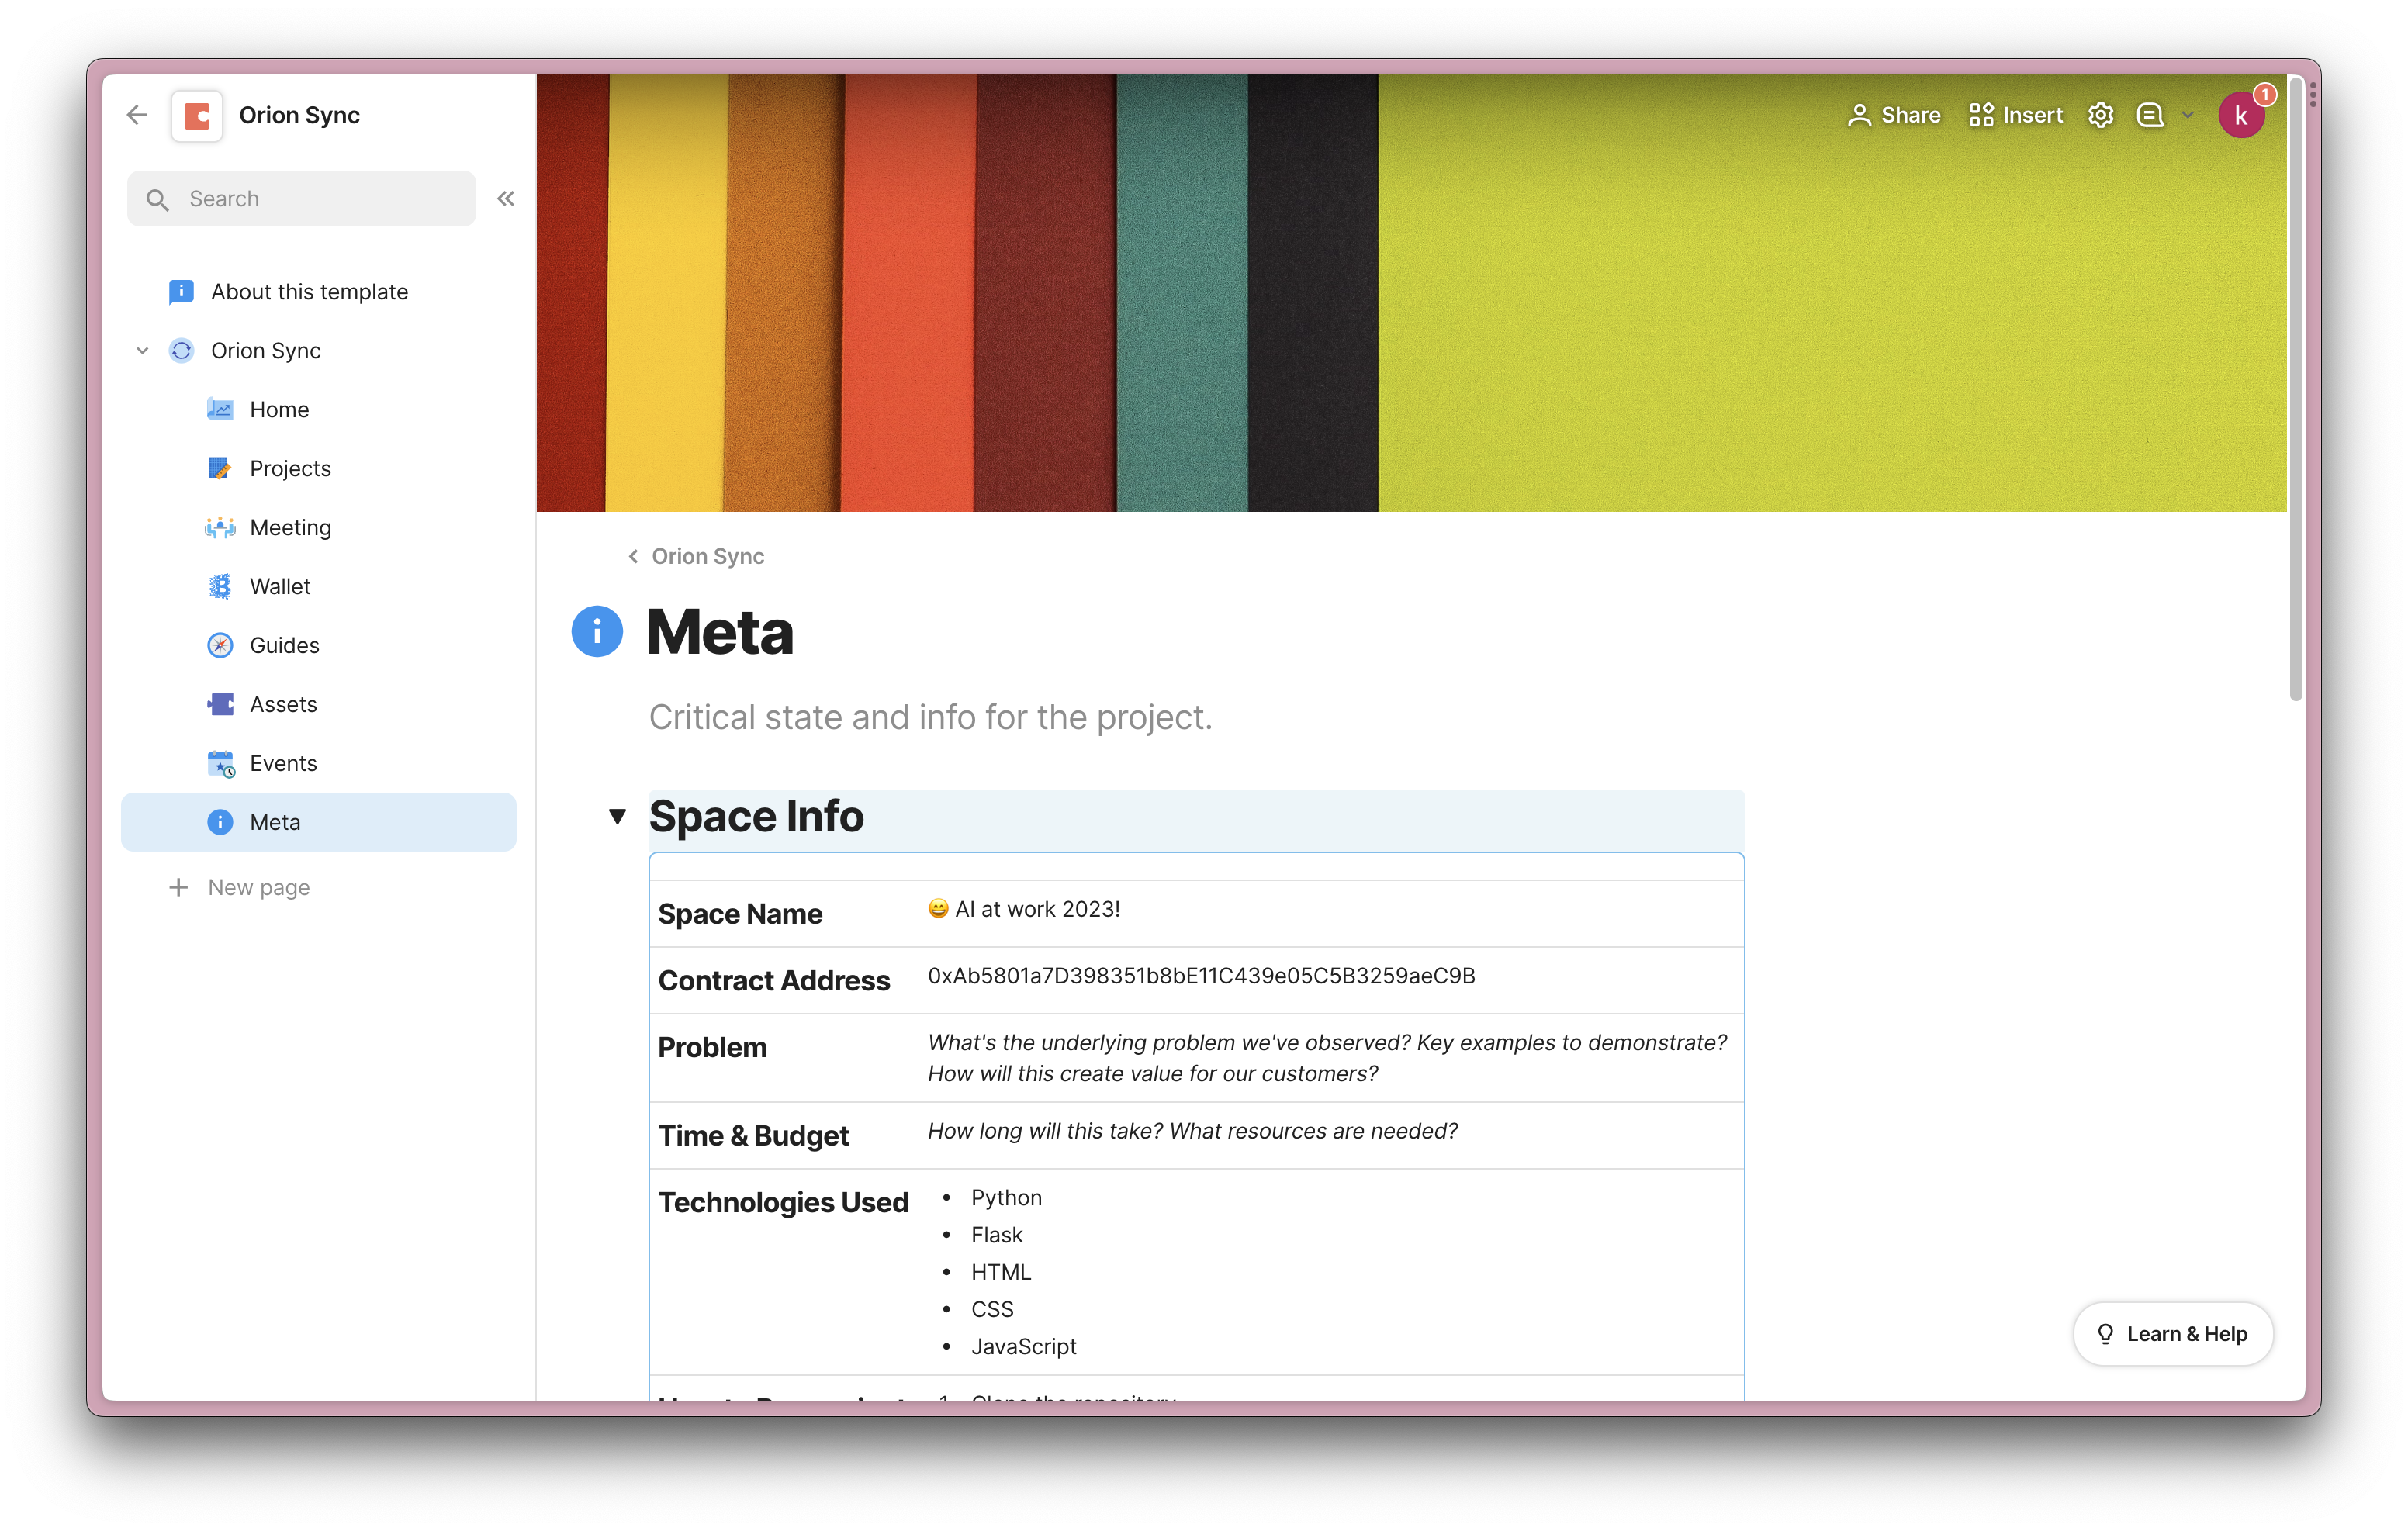Click the user avatar with notification badge

(2241, 116)
